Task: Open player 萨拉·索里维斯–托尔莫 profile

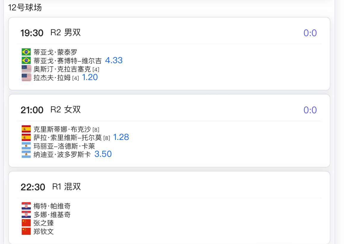Action: (x=68, y=138)
